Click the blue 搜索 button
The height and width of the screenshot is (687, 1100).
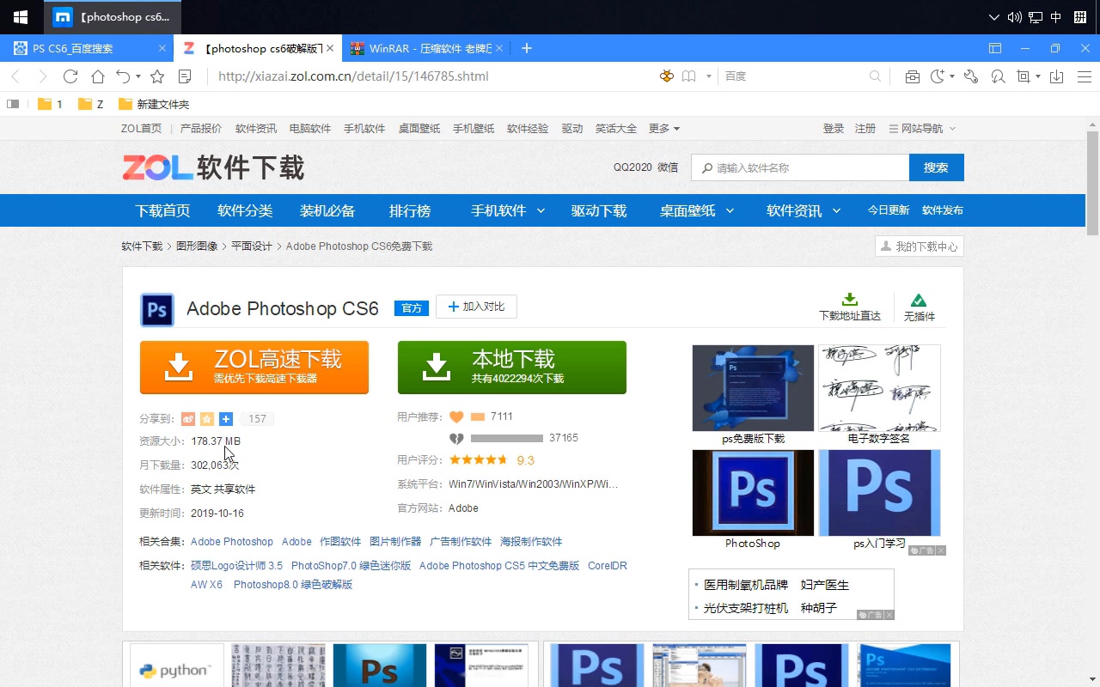click(937, 167)
